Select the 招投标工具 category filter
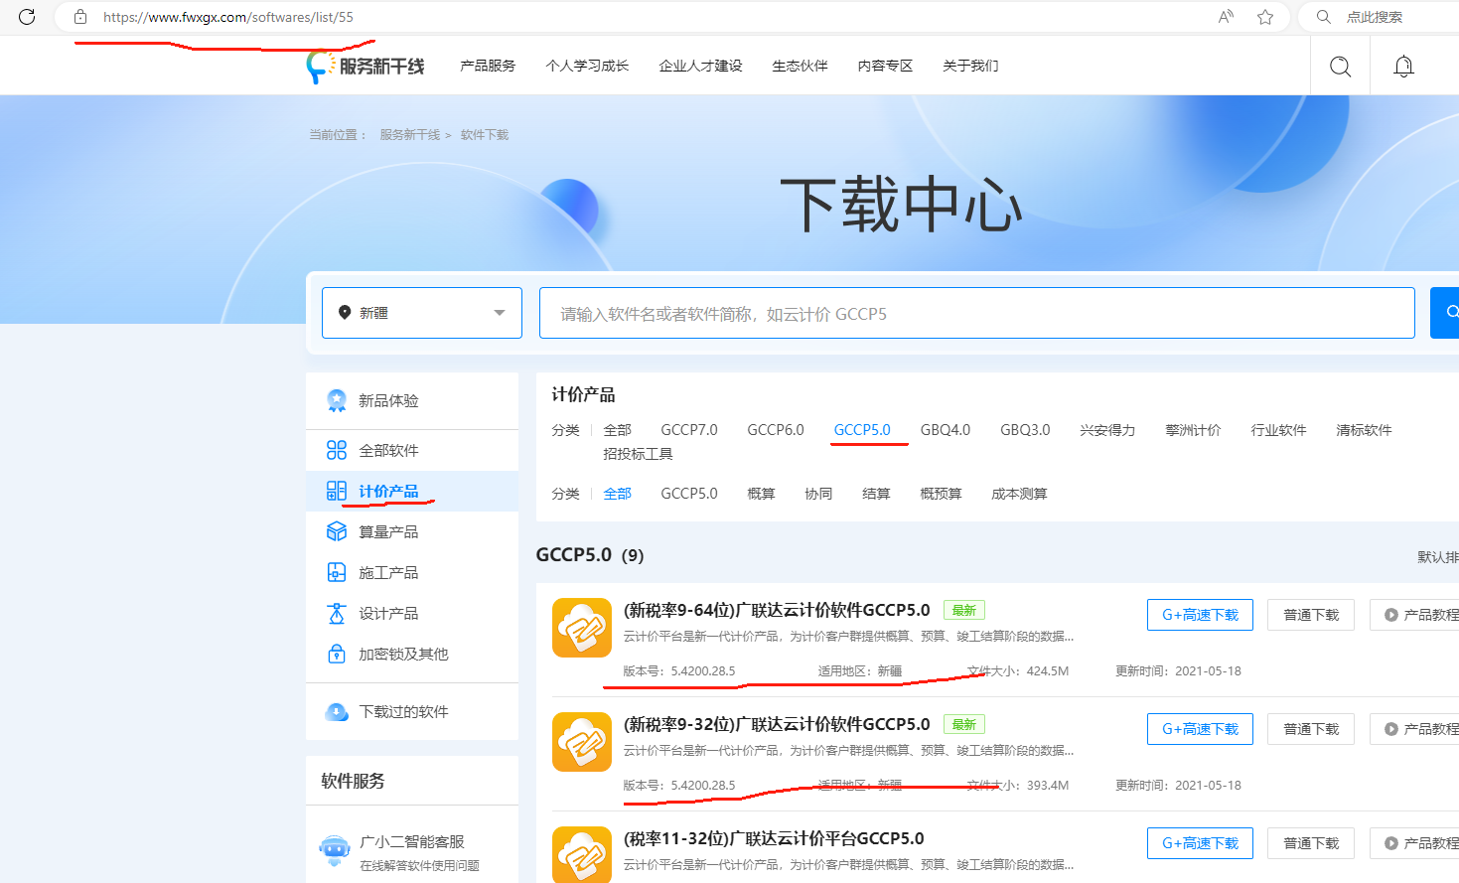1459x883 pixels. pyautogui.click(x=638, y=454)
